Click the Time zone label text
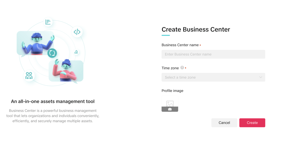 170,68
